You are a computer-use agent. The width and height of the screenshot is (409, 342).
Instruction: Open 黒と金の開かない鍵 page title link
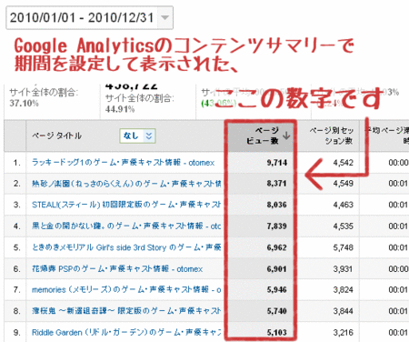tap(126, 226)
